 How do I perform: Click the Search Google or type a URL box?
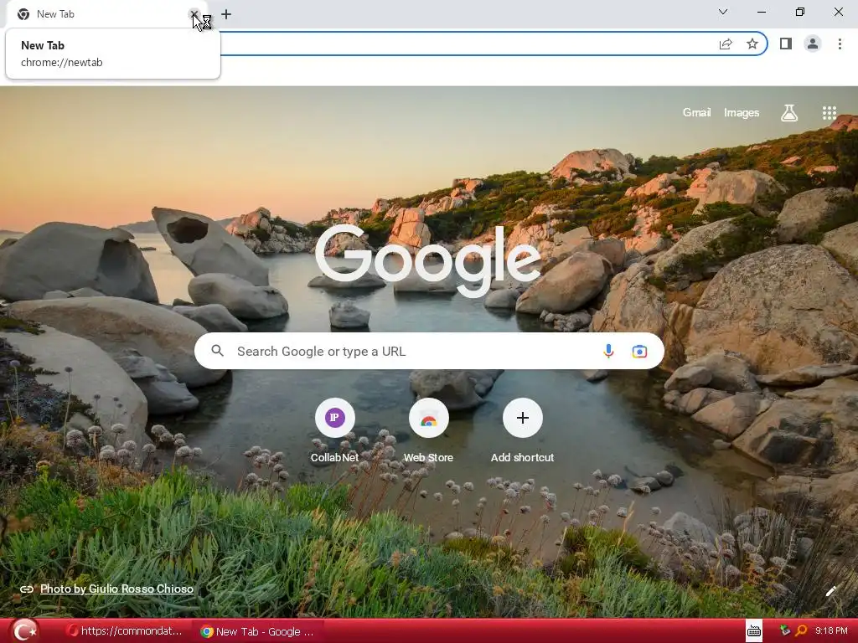pos(429,351)
